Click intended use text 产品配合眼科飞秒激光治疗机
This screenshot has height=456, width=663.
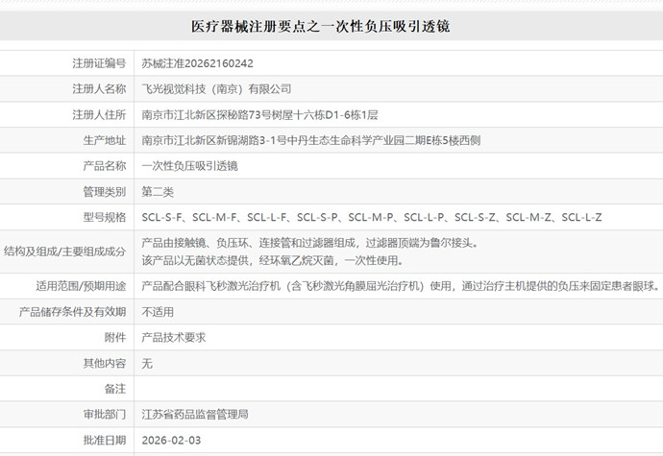401,286
